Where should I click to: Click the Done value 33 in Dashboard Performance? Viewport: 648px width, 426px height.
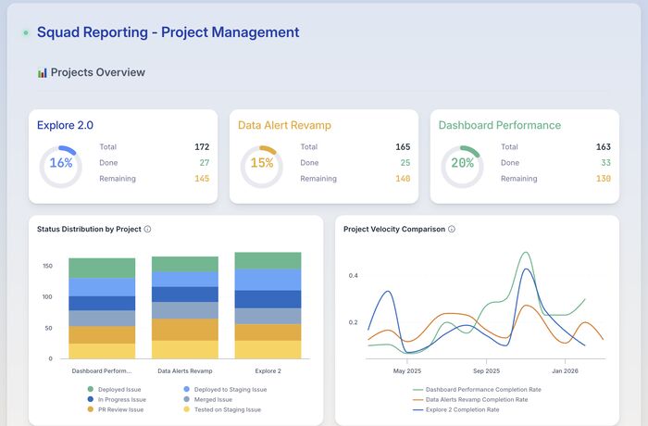tap(605, 163)
